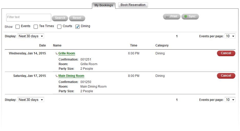The width and height of the screenshot is (240, 131).
Task: Select the My Bookings tab
Action: (x=103, y=5)
